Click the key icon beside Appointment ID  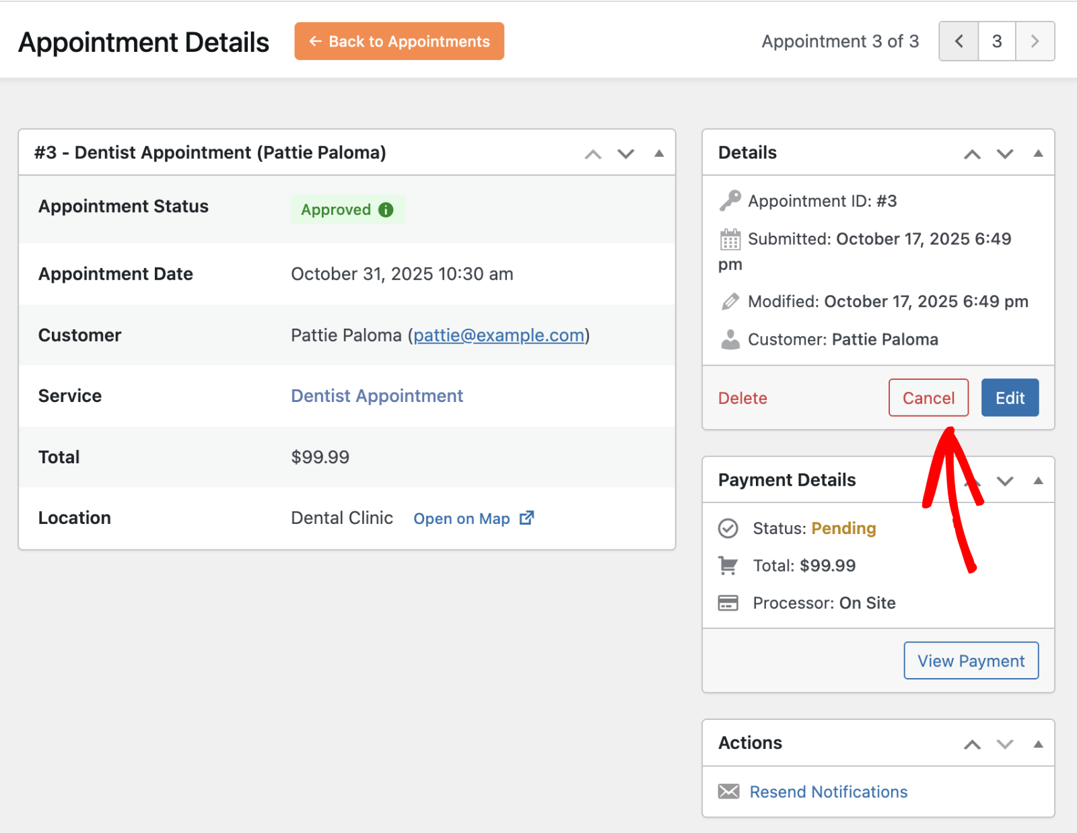pyautogui.click(x=729, y=200)
